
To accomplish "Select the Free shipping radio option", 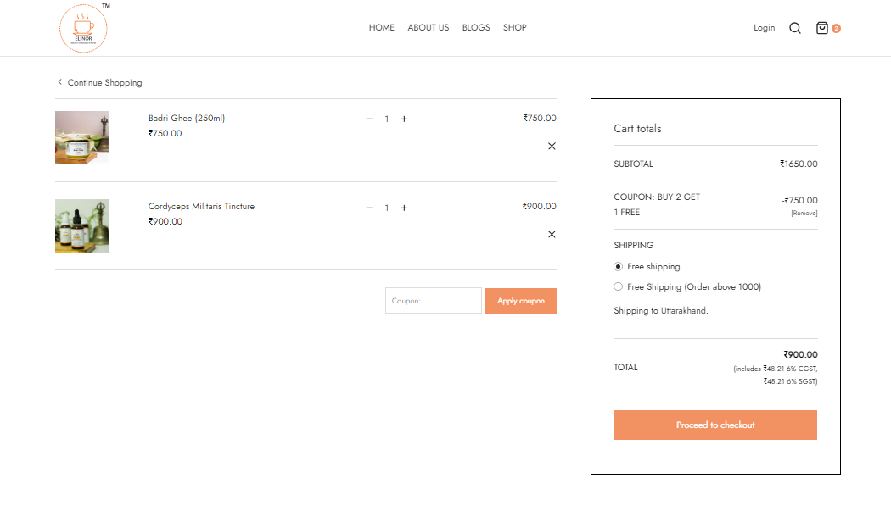I will (619, 266).
